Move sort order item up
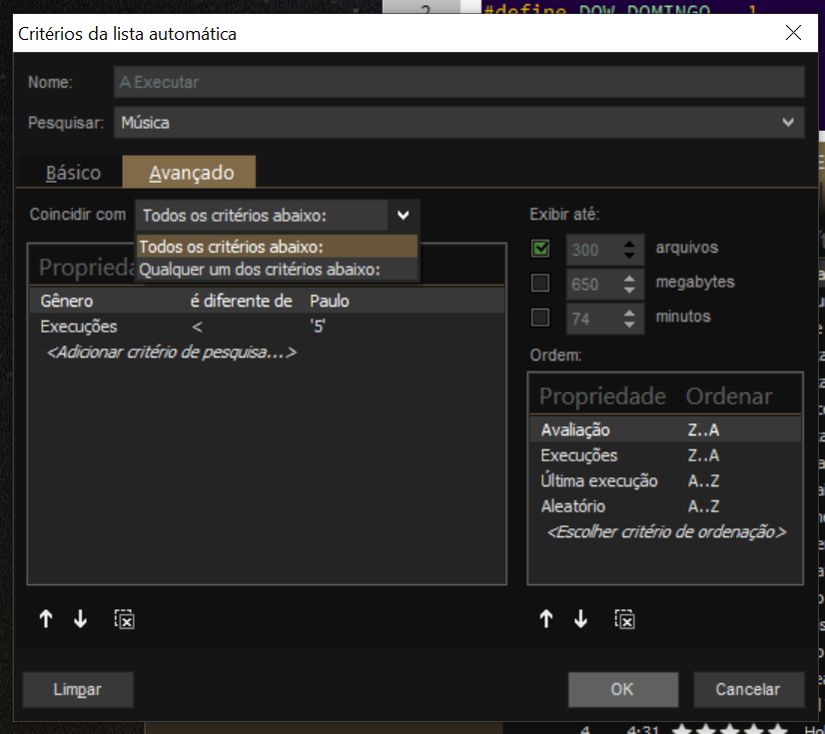 click(546, 619)
